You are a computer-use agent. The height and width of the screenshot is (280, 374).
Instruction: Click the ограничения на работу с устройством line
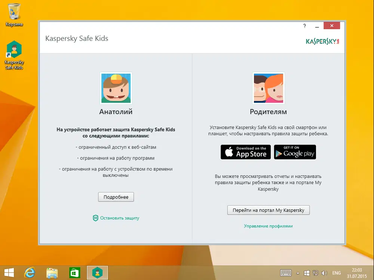coord(116,172)
